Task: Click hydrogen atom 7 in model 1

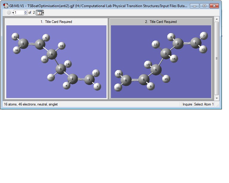Action: tap(97, 87)
